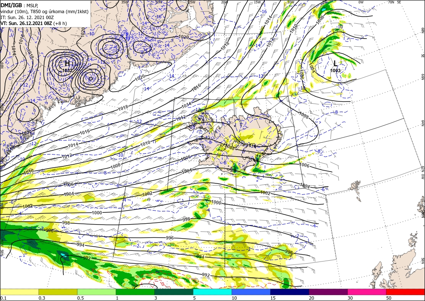Click the "DMI/IGB : MSLP," title text
425x301 pixels.
click(20, 5)
